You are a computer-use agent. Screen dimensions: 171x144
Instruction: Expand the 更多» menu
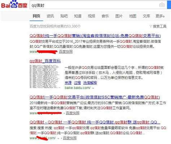(160, 16)
